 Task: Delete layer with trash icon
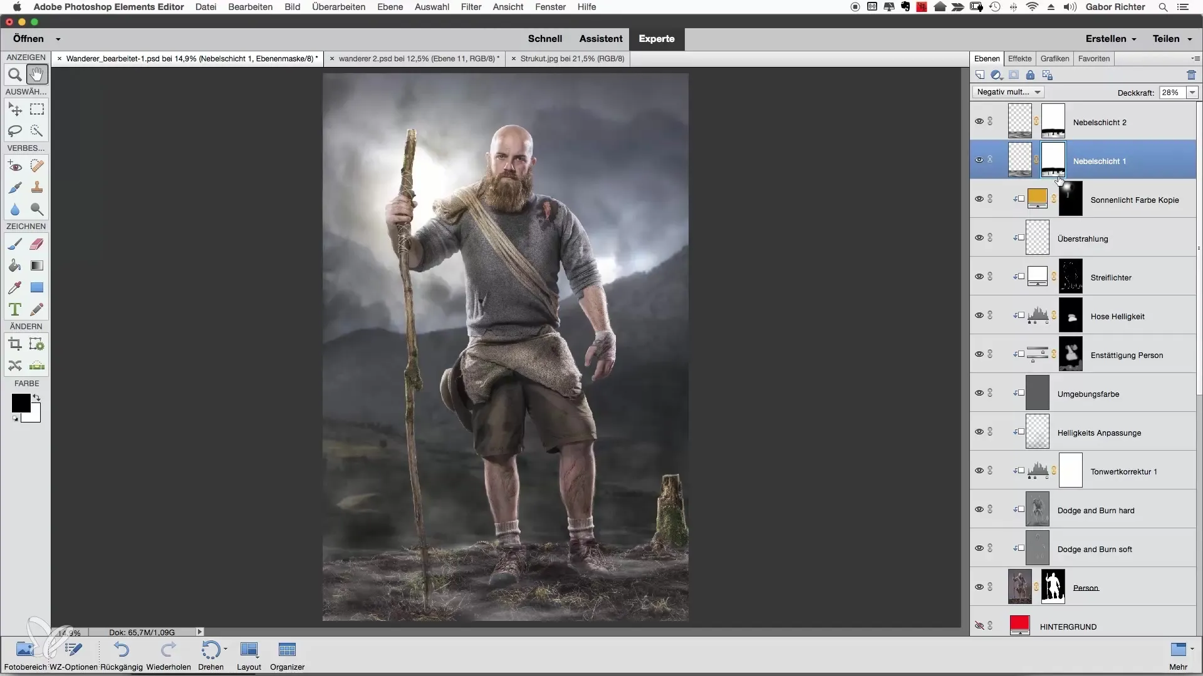click(x=1191, y=75)
